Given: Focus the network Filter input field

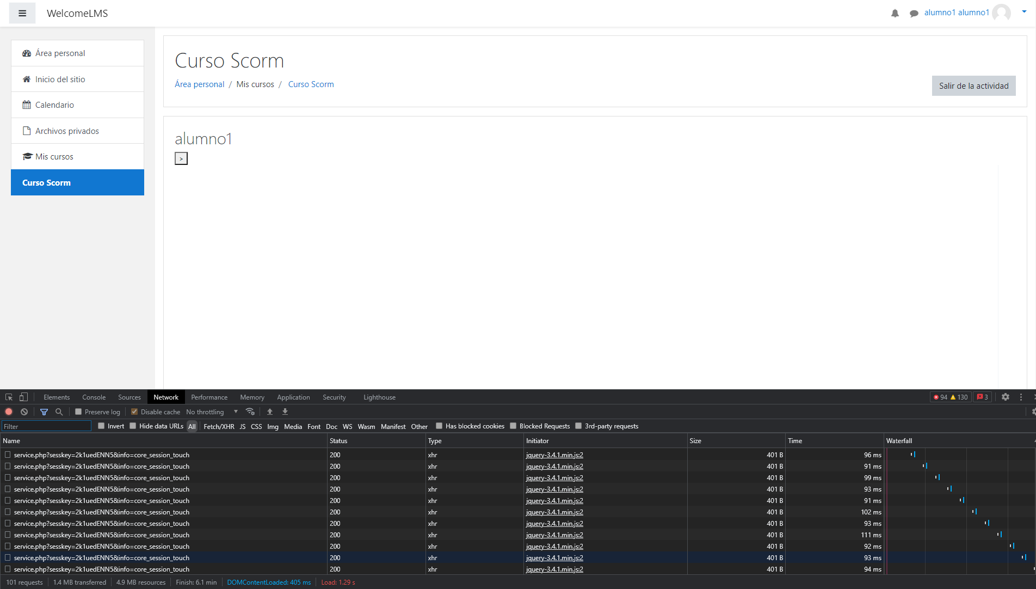Looking at the screenshot, I should pyautogui.click(x=46, y=426).
